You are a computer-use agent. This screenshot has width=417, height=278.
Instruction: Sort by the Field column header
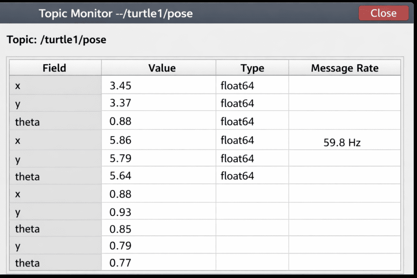(55, 68)
